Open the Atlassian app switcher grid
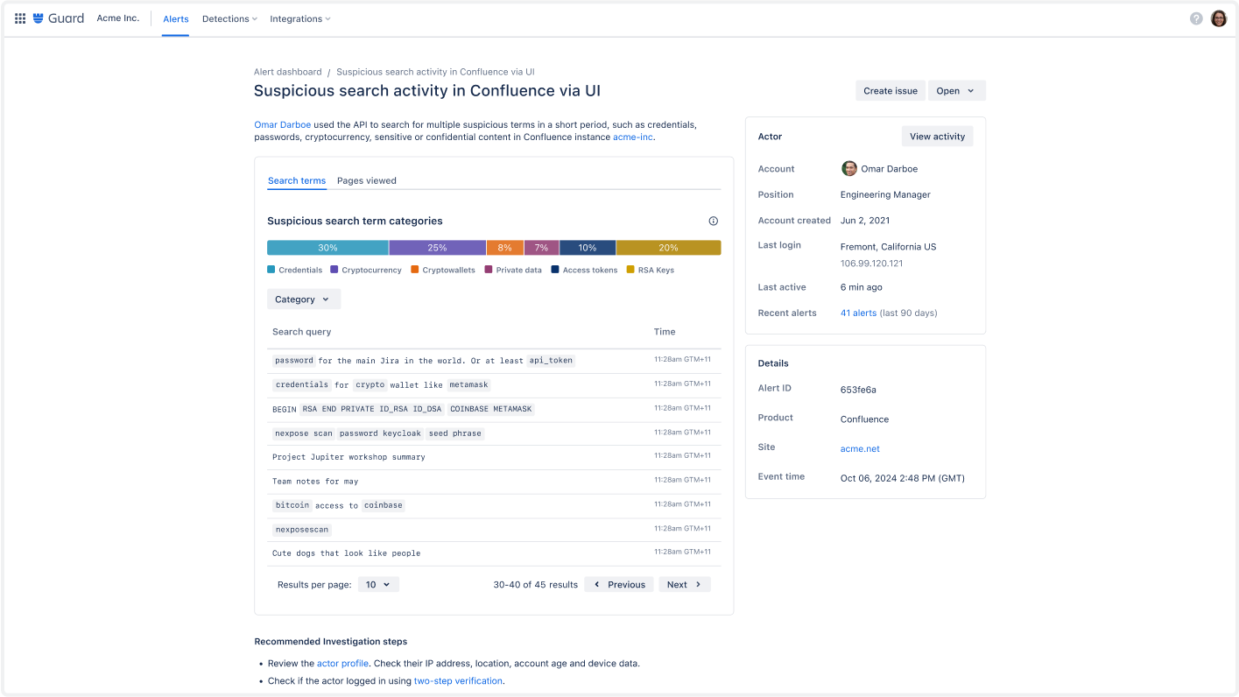This screenshot has height=697, width=1239. [19, 18]
